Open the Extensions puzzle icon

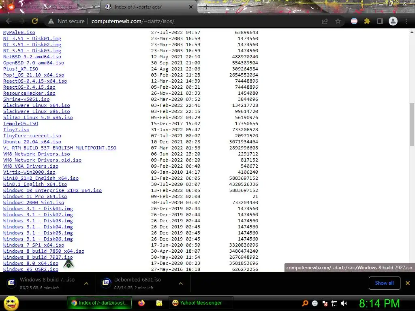(367, 21)
